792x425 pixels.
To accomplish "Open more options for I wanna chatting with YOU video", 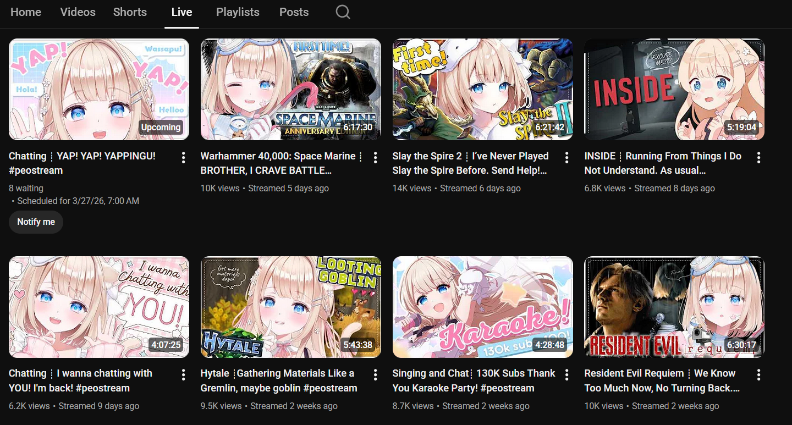I will (183, 376).
